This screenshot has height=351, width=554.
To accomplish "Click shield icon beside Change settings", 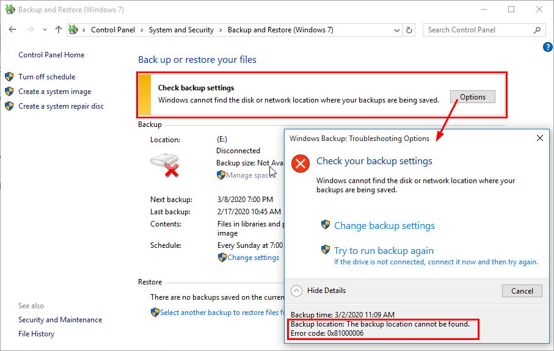I will coord(222,258).
